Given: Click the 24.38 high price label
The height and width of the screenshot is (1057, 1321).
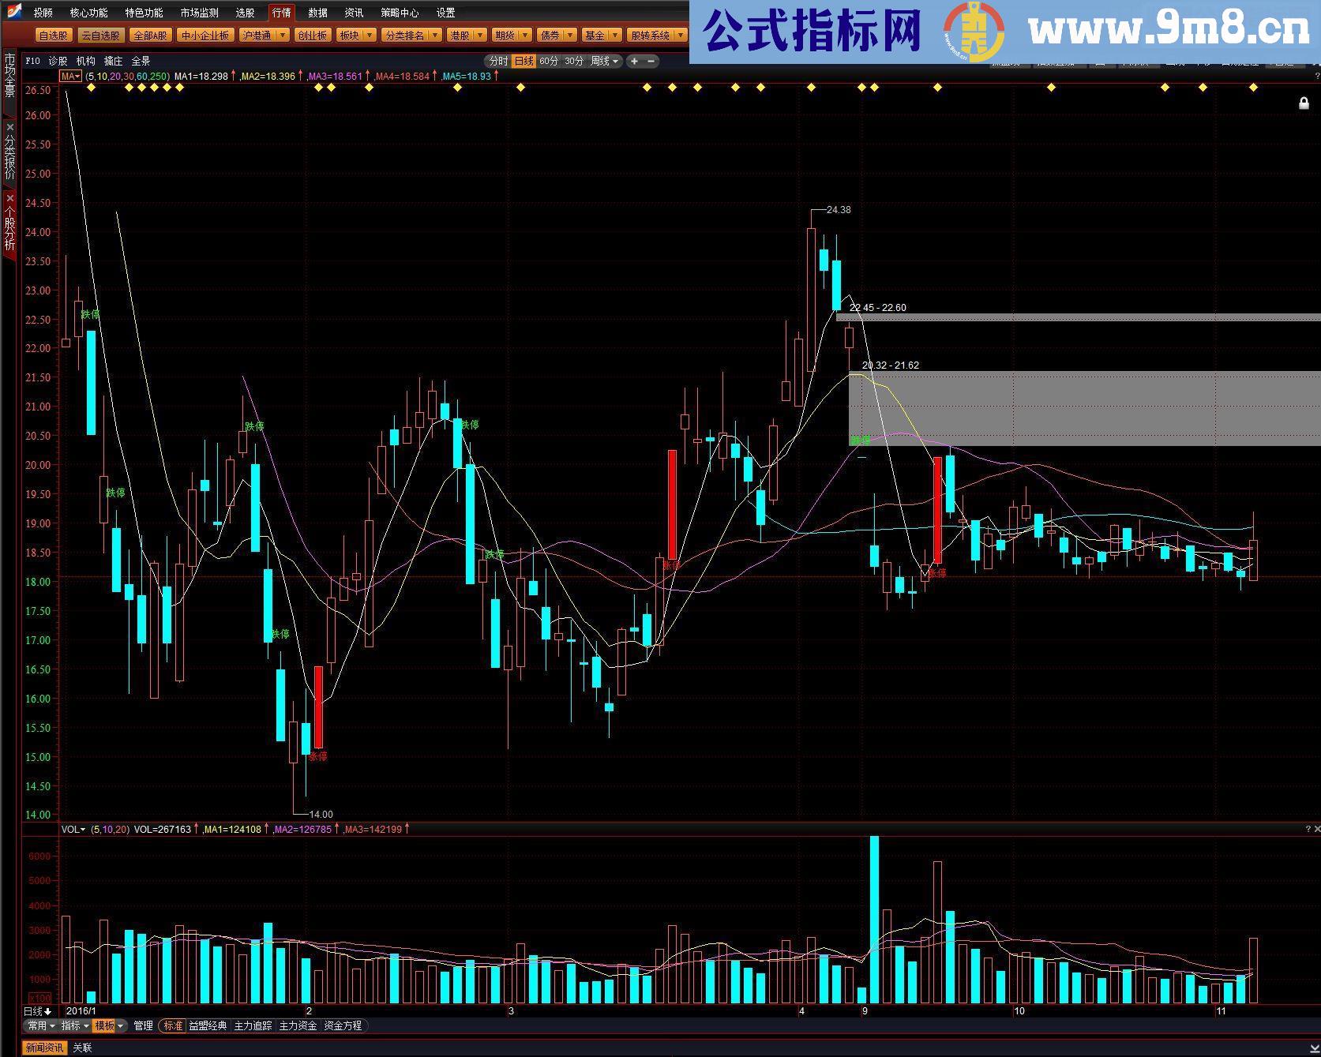Looking at the screenshot, I should click(839, 210).
